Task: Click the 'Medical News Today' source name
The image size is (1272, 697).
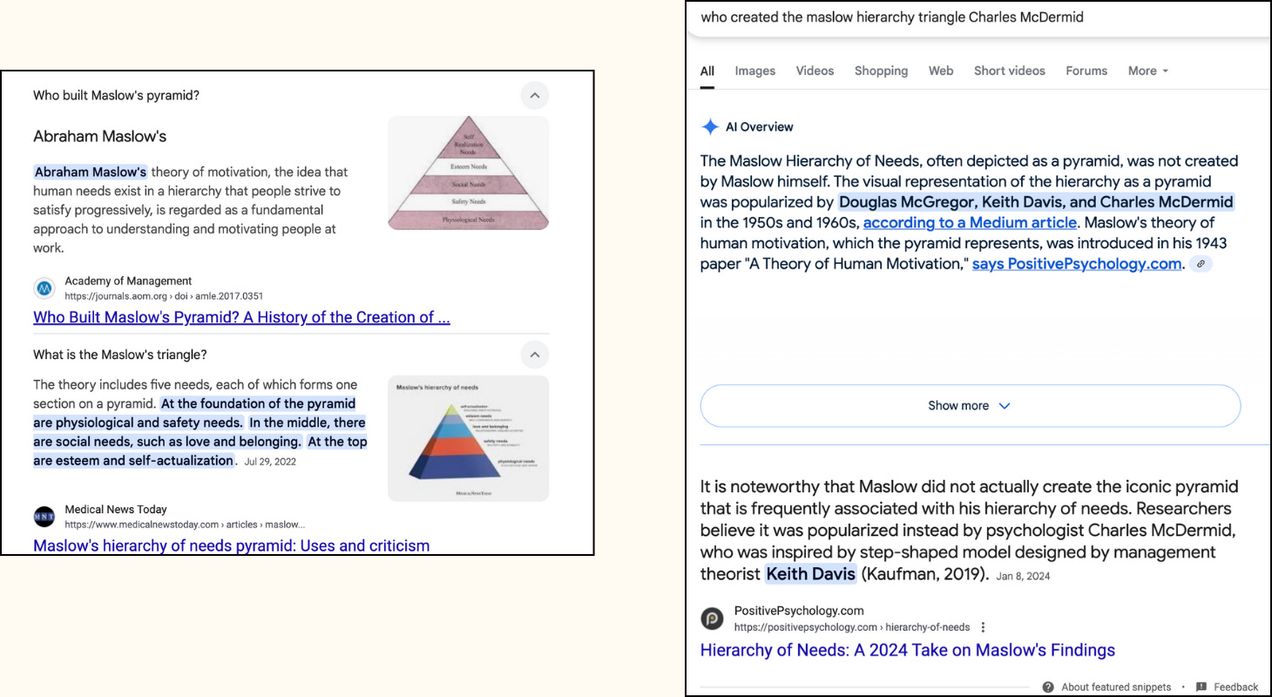Action: coord(116,509)
